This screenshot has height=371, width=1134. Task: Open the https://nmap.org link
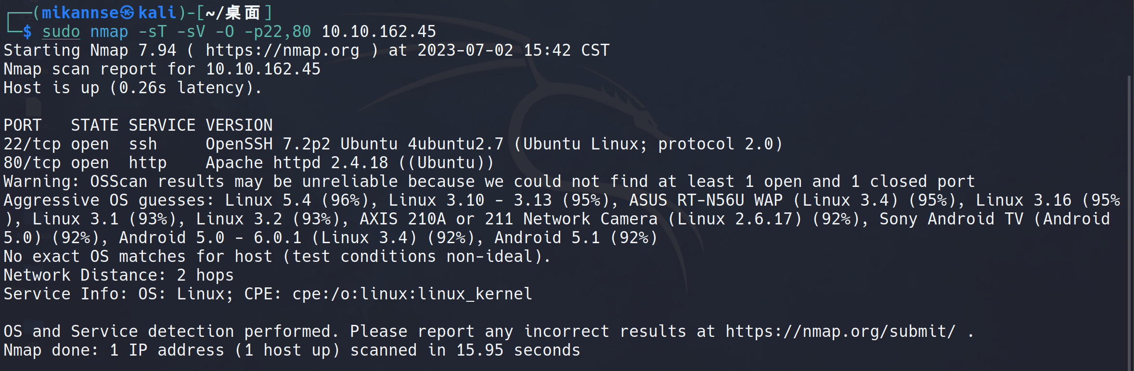tap(282, 50)
